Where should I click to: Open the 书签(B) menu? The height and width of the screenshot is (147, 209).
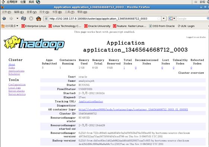[57, 12]
